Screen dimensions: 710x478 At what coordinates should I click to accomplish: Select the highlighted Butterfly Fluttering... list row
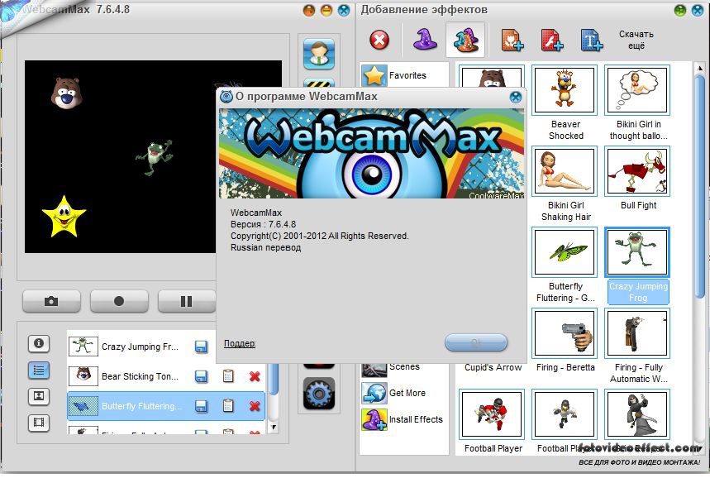(x=167, y=406)
